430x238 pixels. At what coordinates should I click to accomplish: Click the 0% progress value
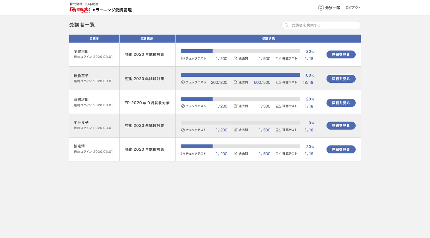(311, 123)
